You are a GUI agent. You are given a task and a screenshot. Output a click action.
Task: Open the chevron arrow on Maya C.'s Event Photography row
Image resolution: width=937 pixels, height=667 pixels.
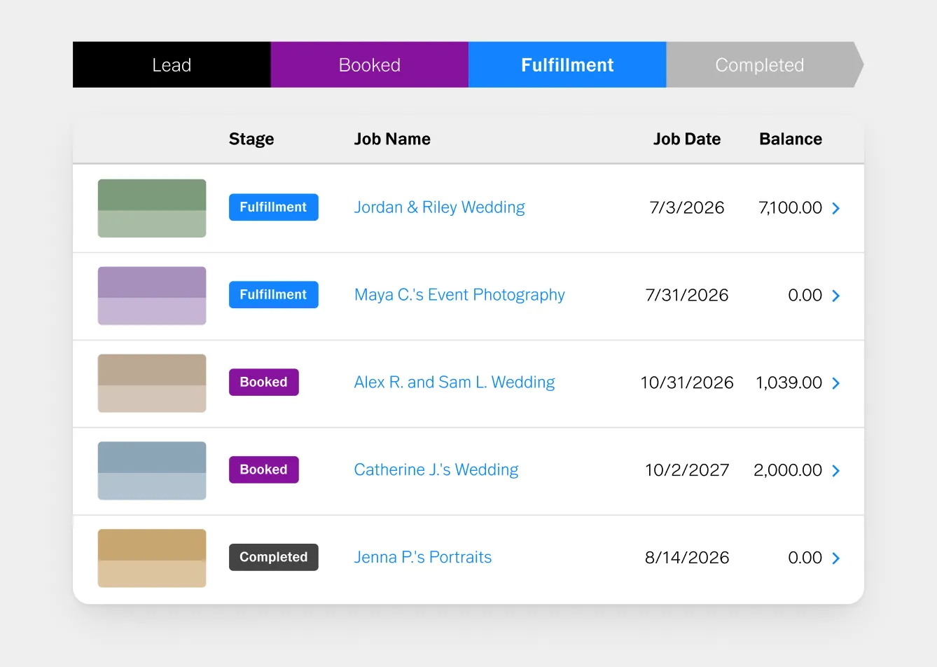pos(835,296)
